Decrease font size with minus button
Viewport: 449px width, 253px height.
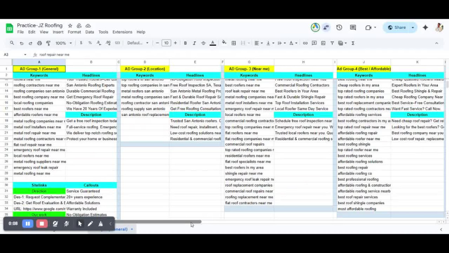[x=157, y=43]
